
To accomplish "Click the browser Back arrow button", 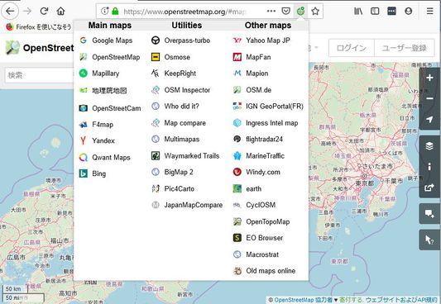I will click(10, 12).
